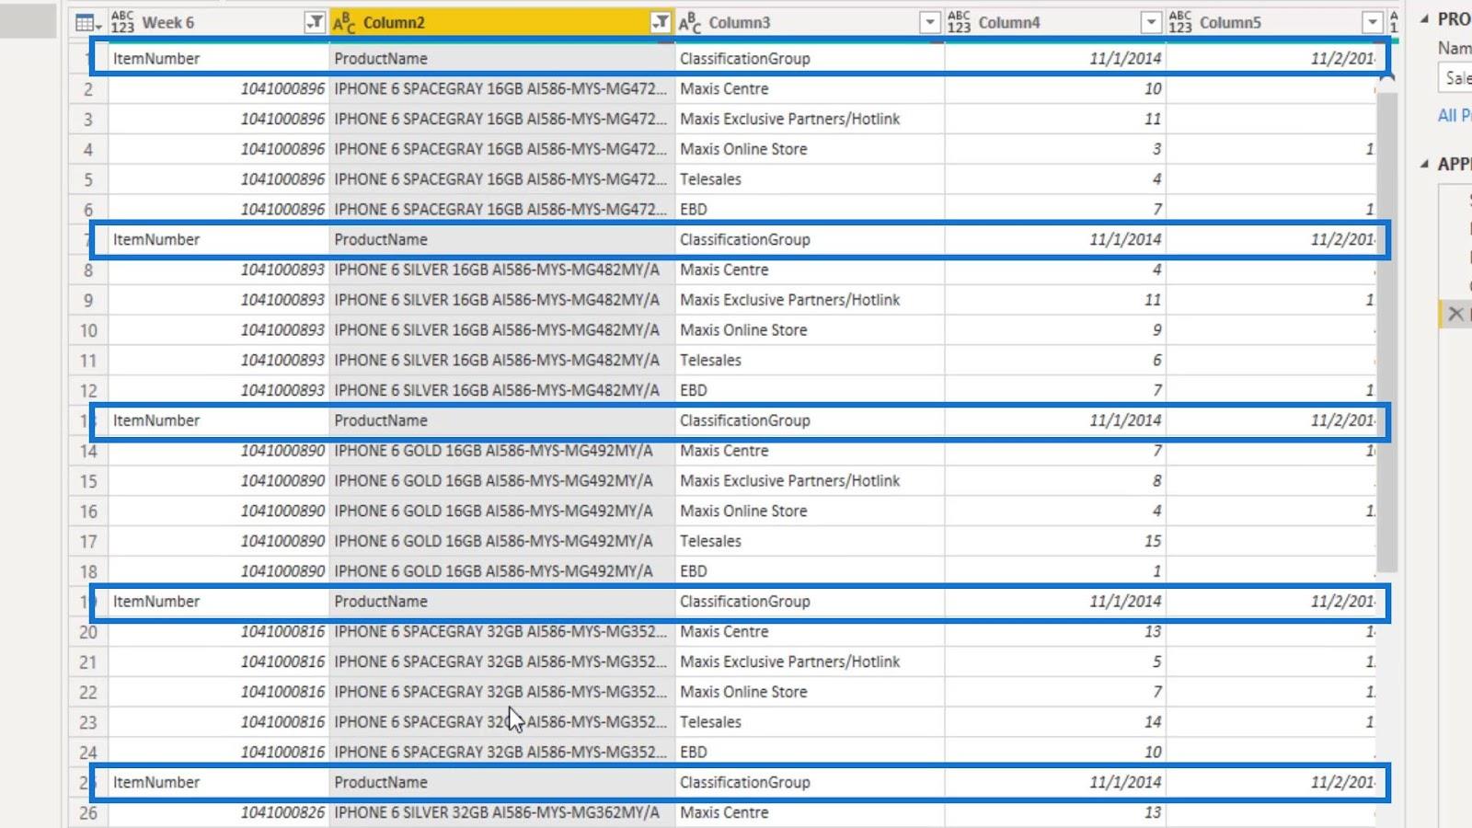1472x828 pixels.
Task: Select row number 2
Action: (88, 89)
